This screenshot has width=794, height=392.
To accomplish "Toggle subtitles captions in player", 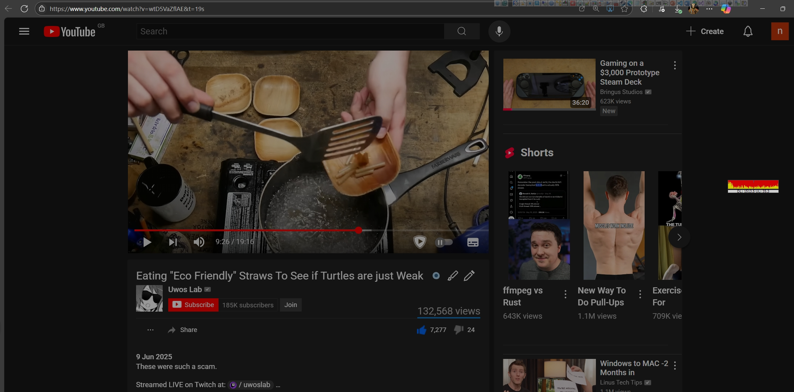I will tap(473, 242).
